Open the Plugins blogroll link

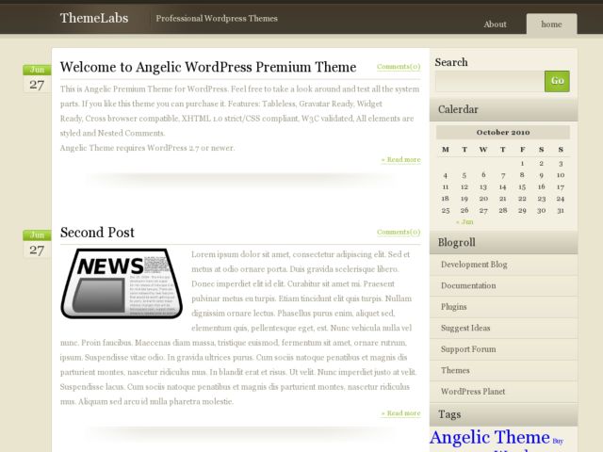pos(453,307)
